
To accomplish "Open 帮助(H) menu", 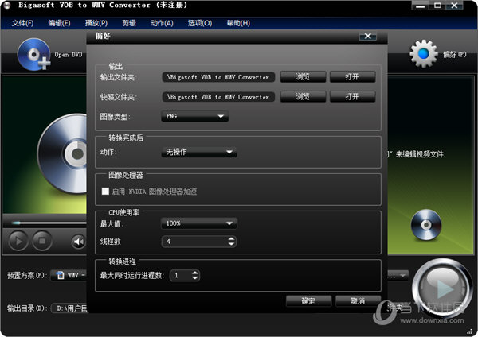I will click(x=238, y=23).
